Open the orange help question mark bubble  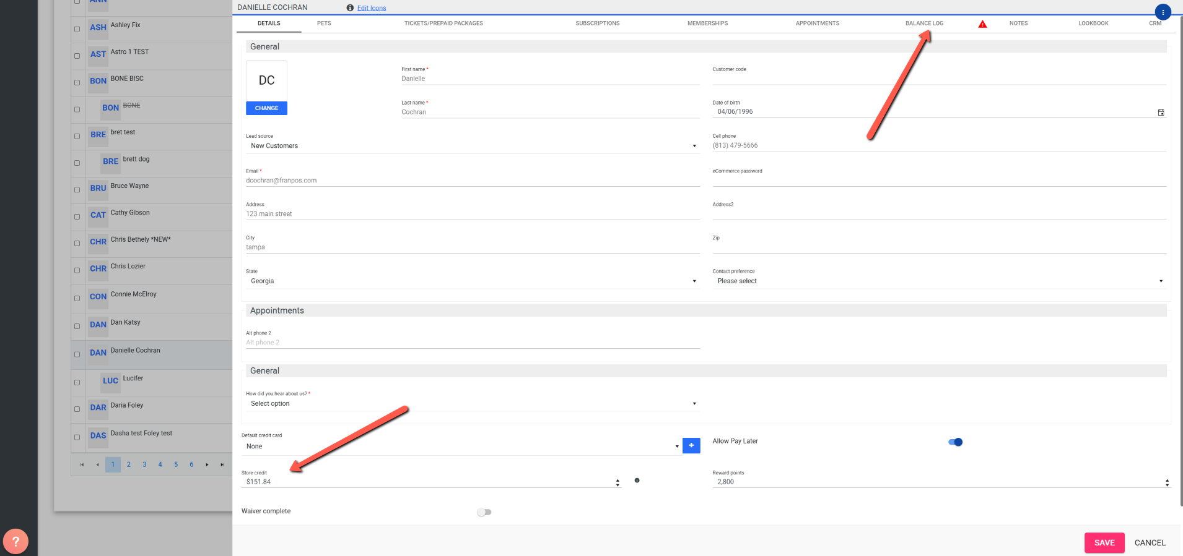pyautogui.click(x=15, y=541)
